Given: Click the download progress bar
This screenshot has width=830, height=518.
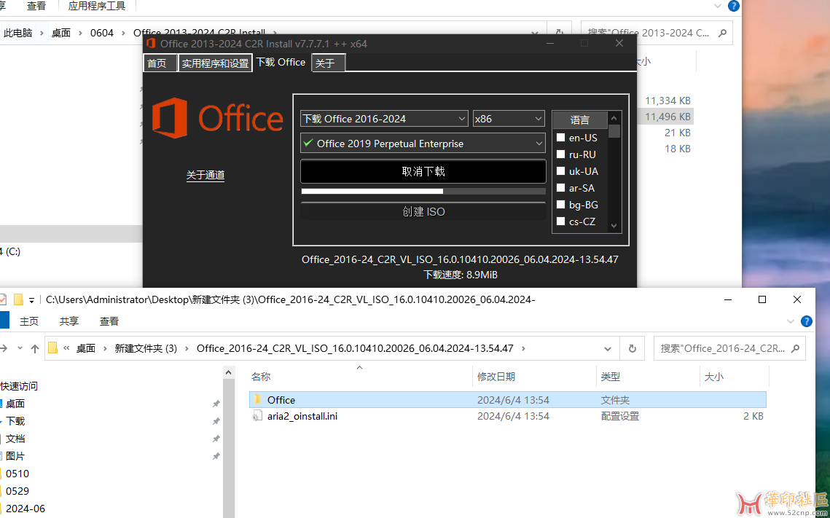Looking at the screenshot, I should pyautogui.click(x=423, y=191).
